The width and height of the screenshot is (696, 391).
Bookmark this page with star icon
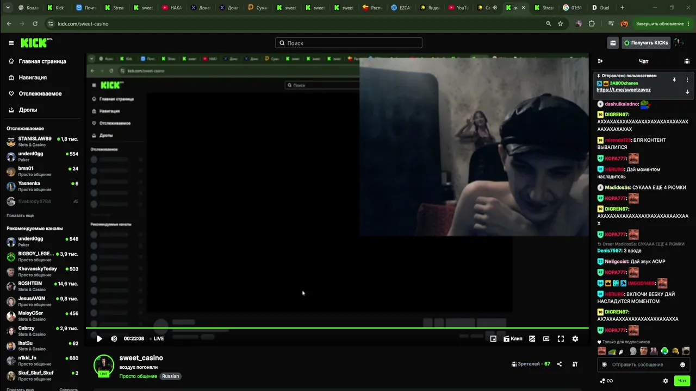pos(561,24)
